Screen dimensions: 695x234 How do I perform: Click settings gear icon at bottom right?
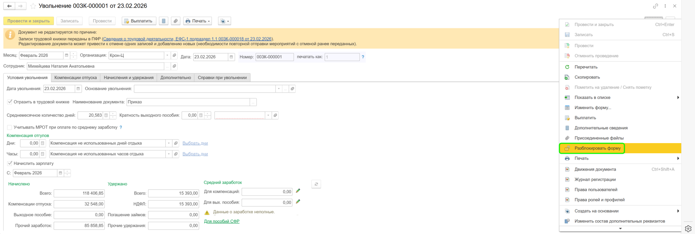pyautogui.click(x=688, y=229)
